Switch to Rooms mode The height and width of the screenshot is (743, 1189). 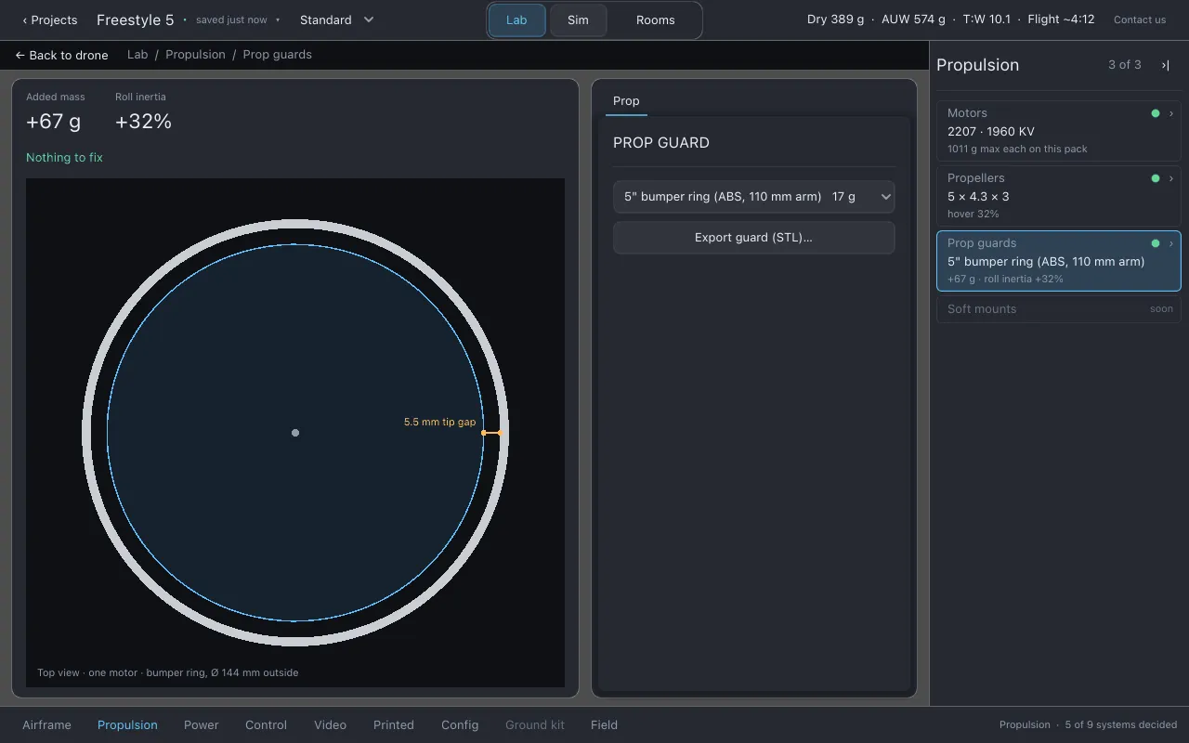655,20
